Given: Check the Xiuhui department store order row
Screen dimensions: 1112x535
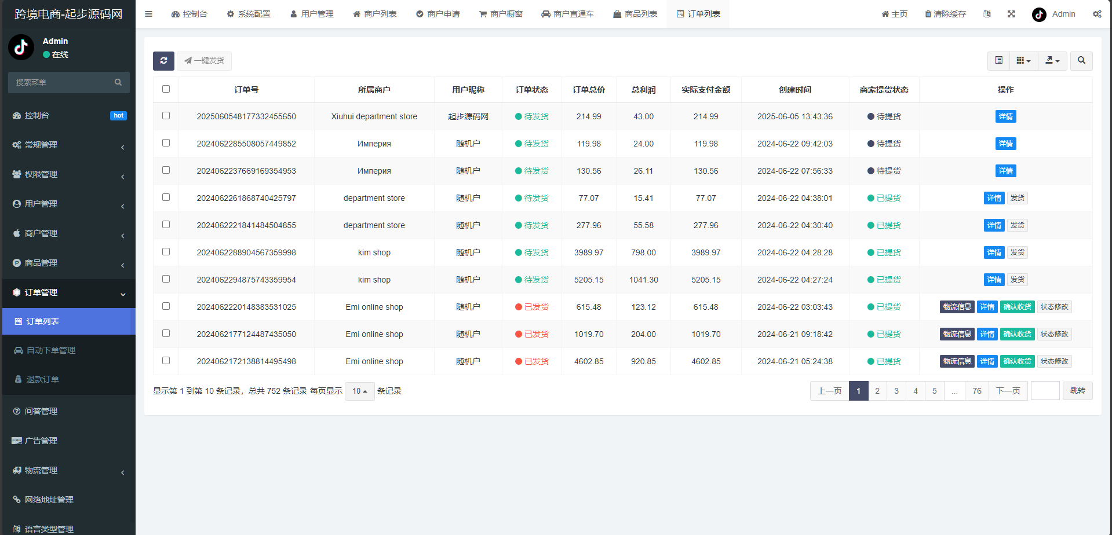Looking at the screenshot, I should 166,116.
